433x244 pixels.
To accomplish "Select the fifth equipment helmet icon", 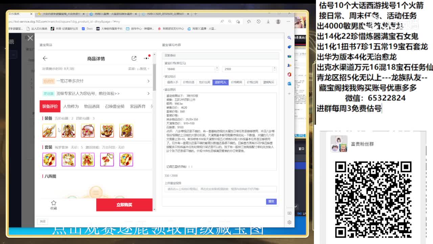I will [126, 130].
